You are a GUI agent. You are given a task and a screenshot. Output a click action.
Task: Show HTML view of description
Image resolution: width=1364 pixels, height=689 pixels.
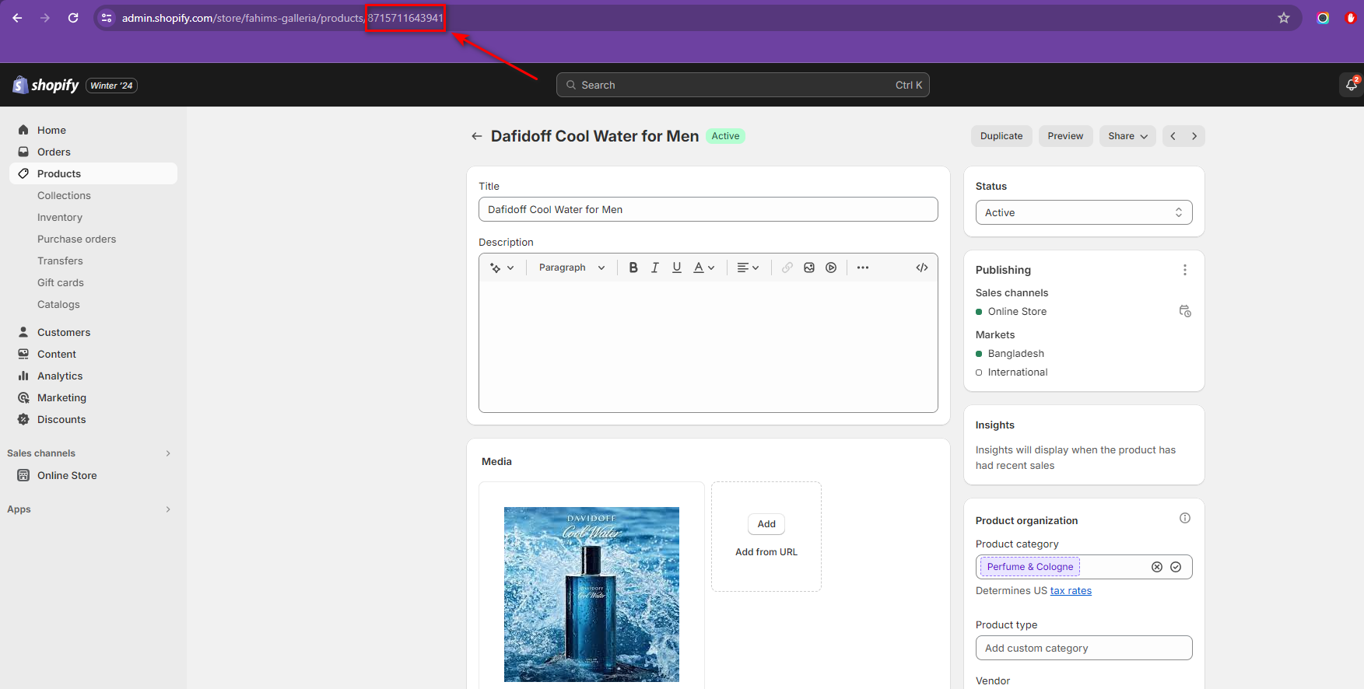tap(922, 268)
